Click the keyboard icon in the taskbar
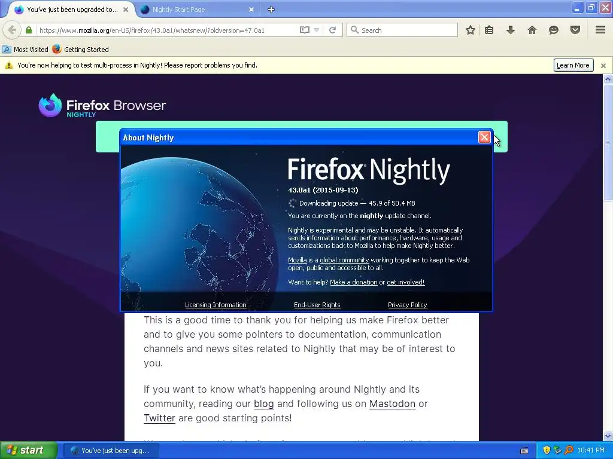This screenshot has height=459, width=613. coord(524,451)
